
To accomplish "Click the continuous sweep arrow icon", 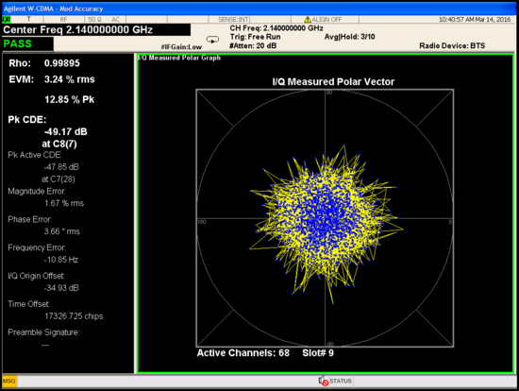I will click(x=212, y=40).
